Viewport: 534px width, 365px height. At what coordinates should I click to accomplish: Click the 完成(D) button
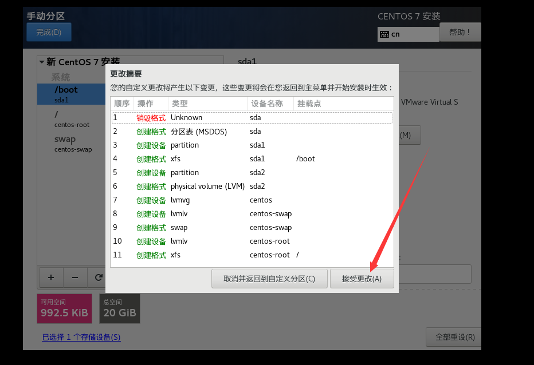[49, 32]
